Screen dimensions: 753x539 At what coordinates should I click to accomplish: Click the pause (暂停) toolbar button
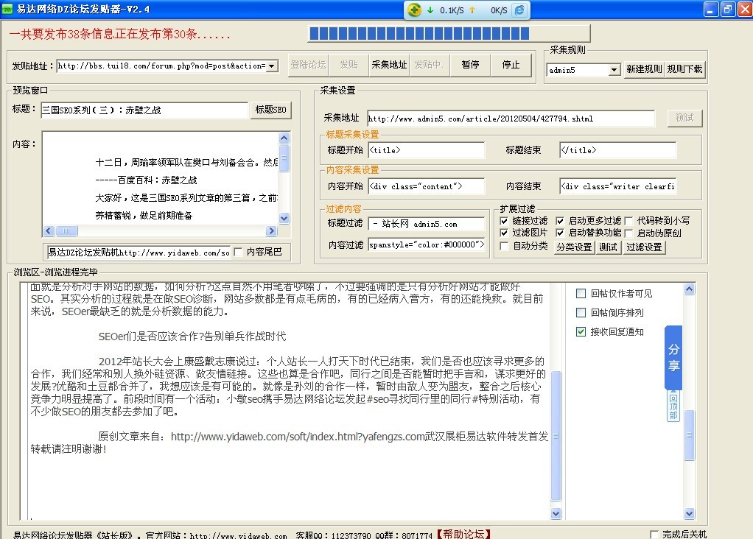[x=470, y=64]
